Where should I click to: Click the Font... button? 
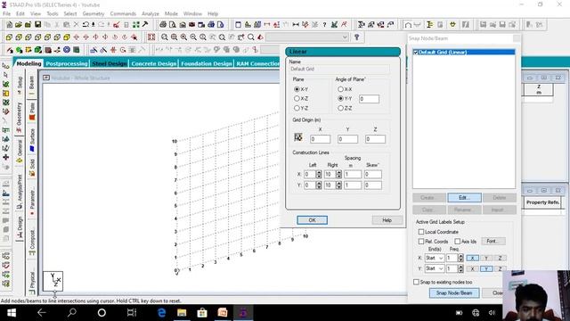click(493, 242)
